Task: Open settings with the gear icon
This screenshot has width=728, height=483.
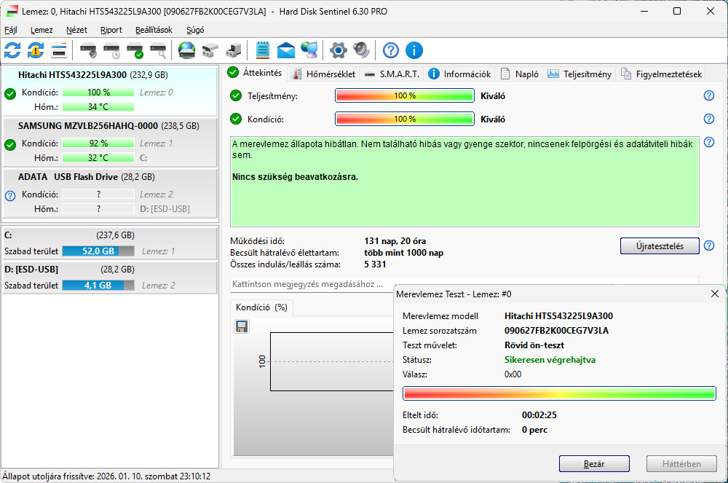Action: 338,50
